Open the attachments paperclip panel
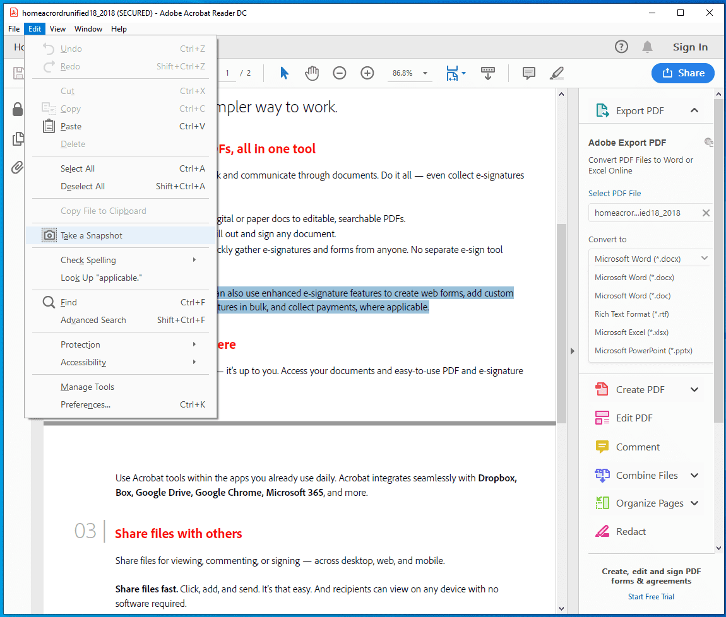Viewport: 726px width, 617px height. 18,167
